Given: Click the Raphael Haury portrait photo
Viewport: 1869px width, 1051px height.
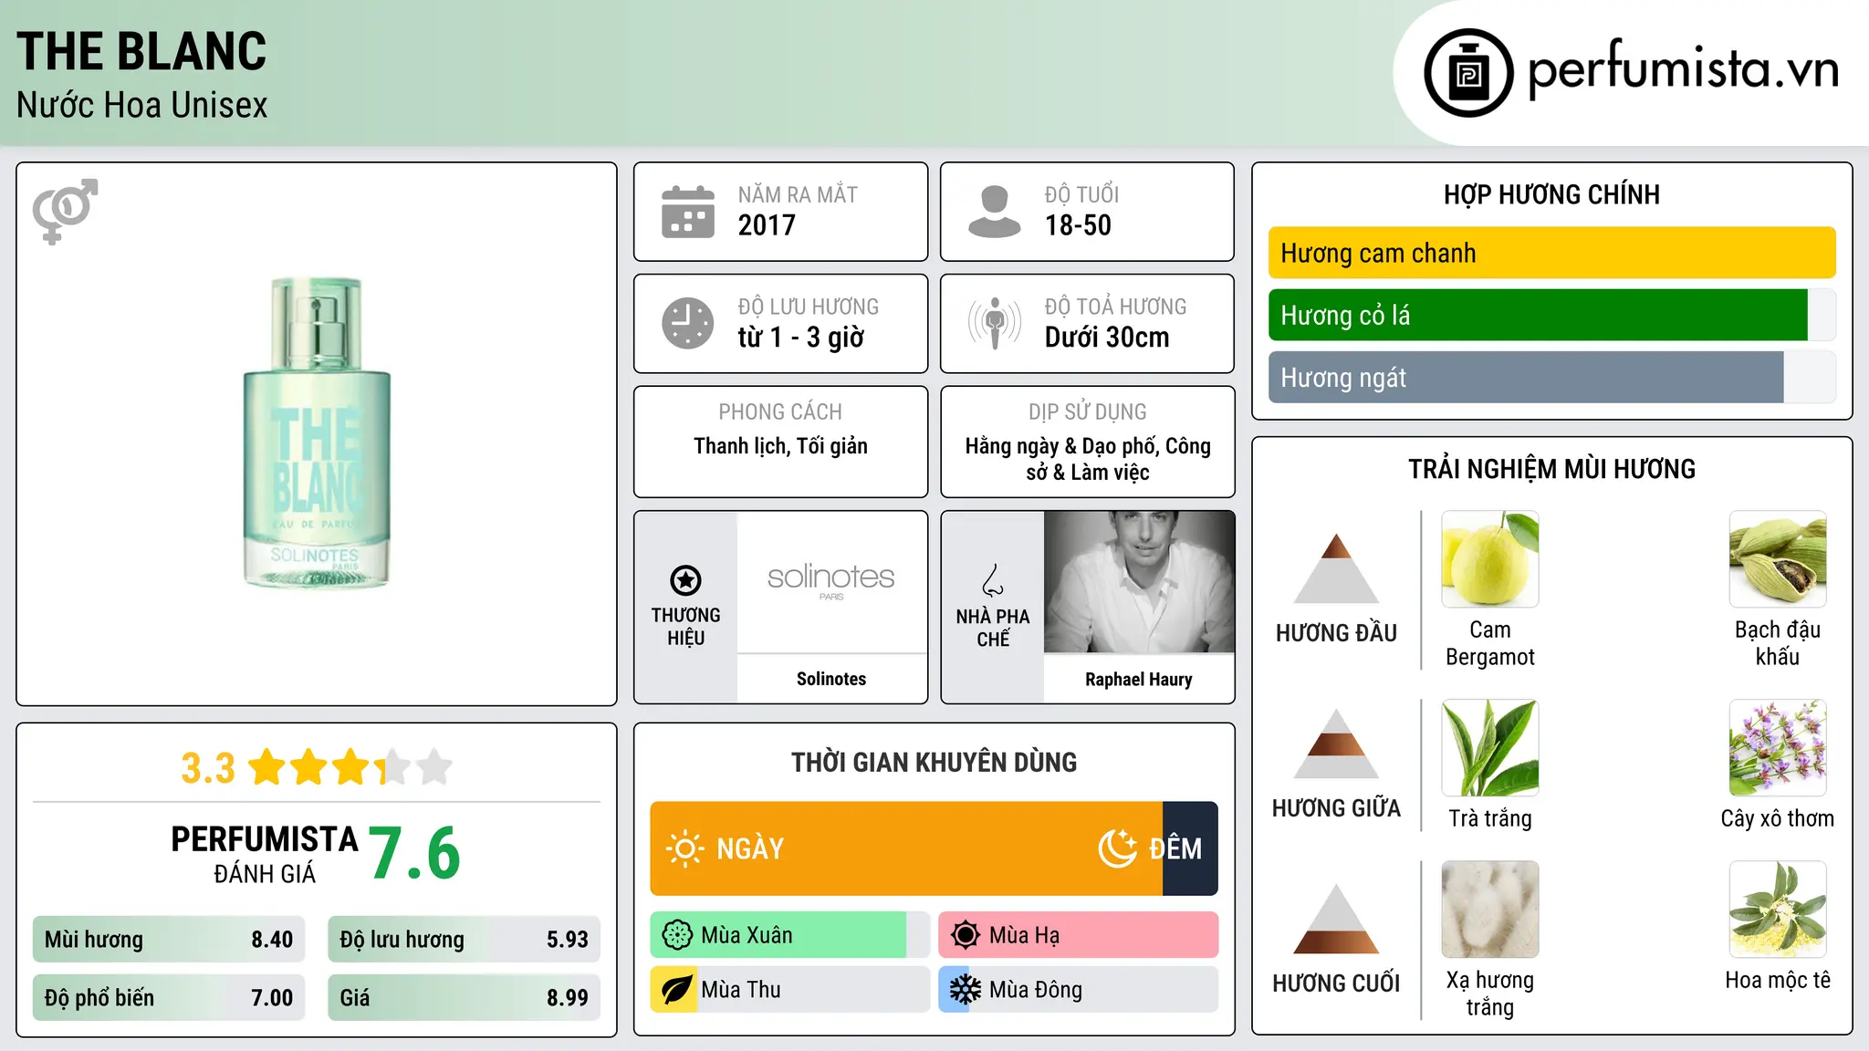Looking at the screenshot, I should tap(1139, 582).
